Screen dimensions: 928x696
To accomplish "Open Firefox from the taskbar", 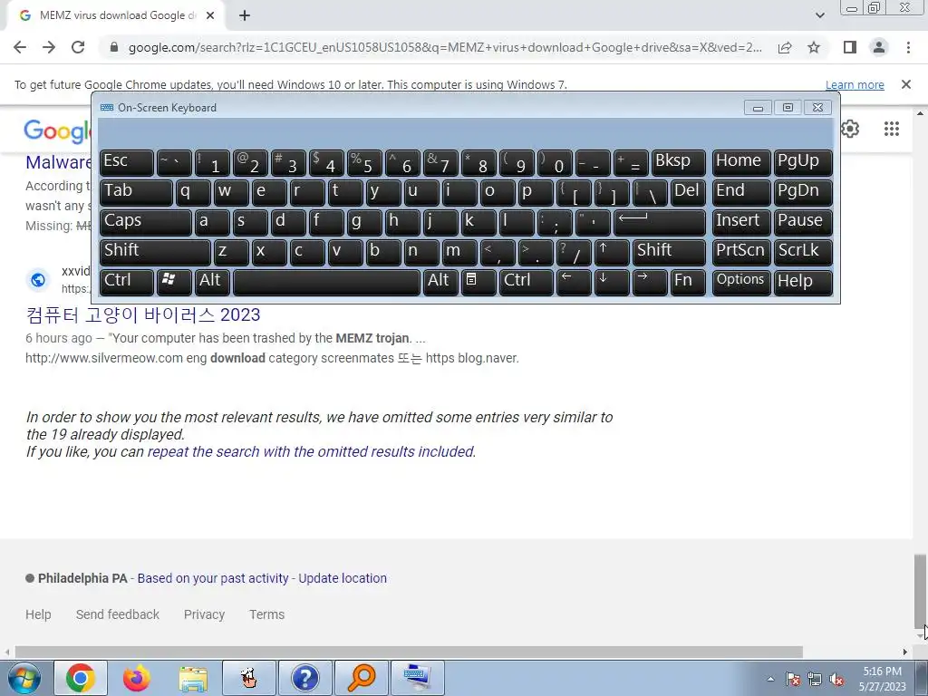I will click(x=137, y=678).
